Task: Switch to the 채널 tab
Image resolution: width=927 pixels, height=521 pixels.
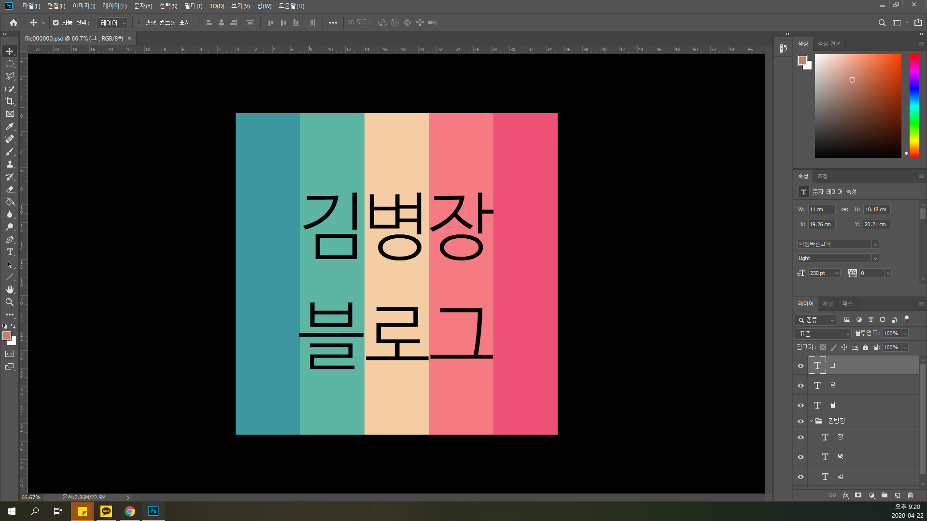Action: (828, 304)
